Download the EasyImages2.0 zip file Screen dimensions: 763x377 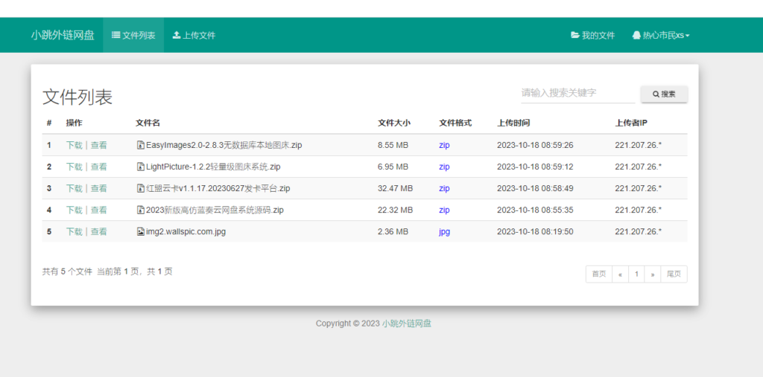click(74, 145)
